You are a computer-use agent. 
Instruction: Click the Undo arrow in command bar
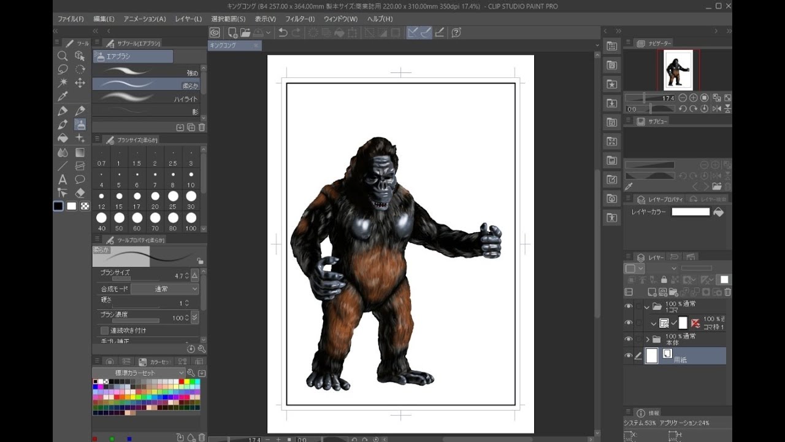click(x=283, y=33)
